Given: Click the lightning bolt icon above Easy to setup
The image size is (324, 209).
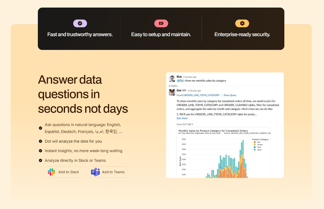Looking at the screenshot, I should click(x=161, y=23).
